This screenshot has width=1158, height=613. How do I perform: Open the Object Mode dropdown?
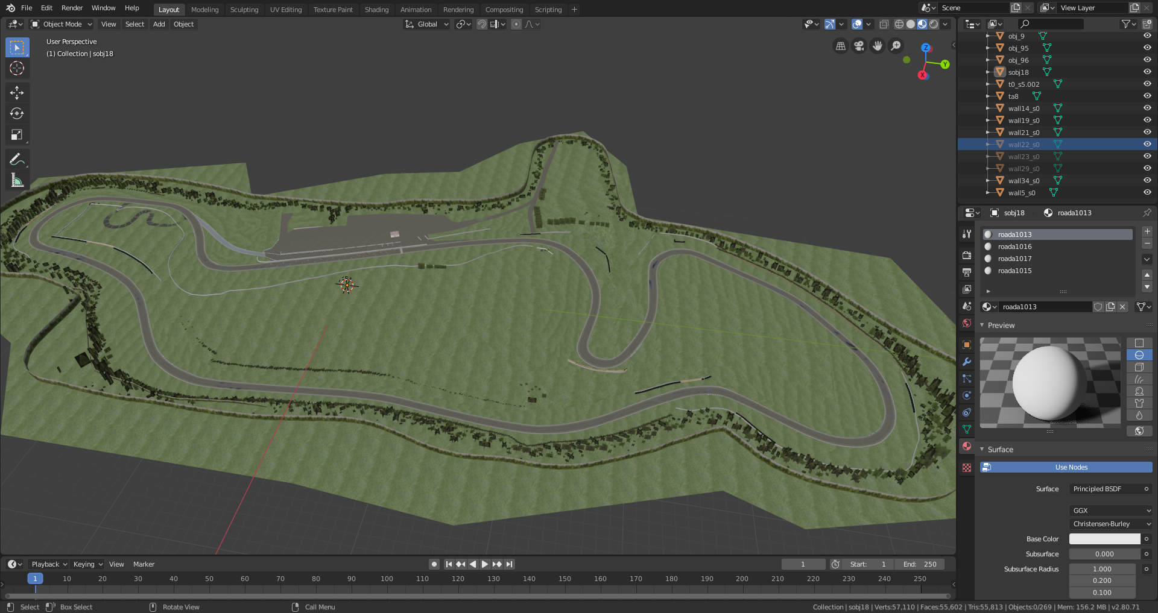click(62, 24)
